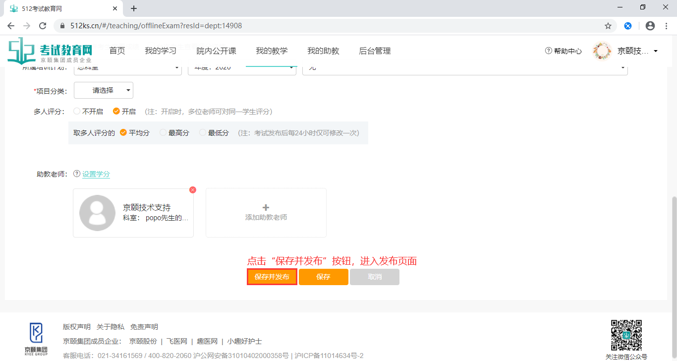Screen dimensions: 677x361
Task: Open the 版权声明 footer link
Action: click(x=77, y=327)
